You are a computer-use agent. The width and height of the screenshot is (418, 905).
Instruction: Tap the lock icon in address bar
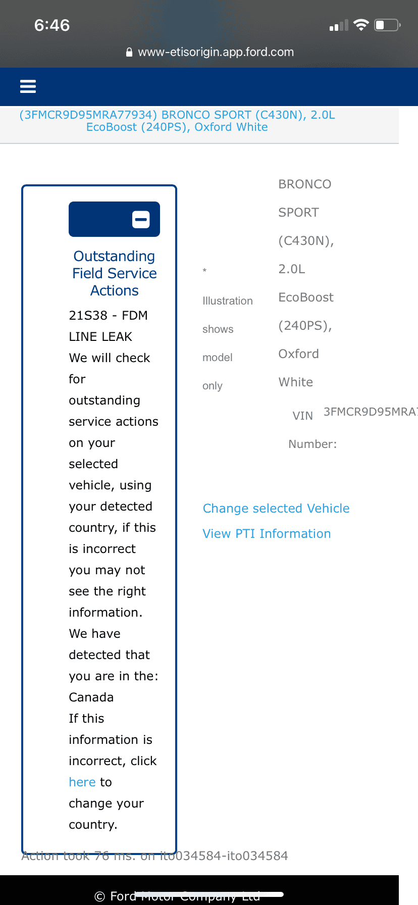point(129,52)
